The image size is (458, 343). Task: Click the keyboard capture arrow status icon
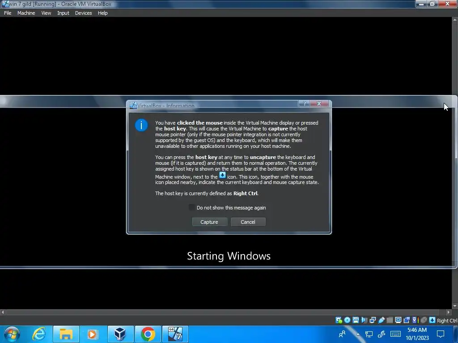432,320
